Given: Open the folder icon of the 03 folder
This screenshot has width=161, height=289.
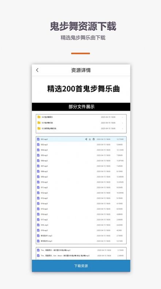Looking at the screenshot, I should pos(39,123).
